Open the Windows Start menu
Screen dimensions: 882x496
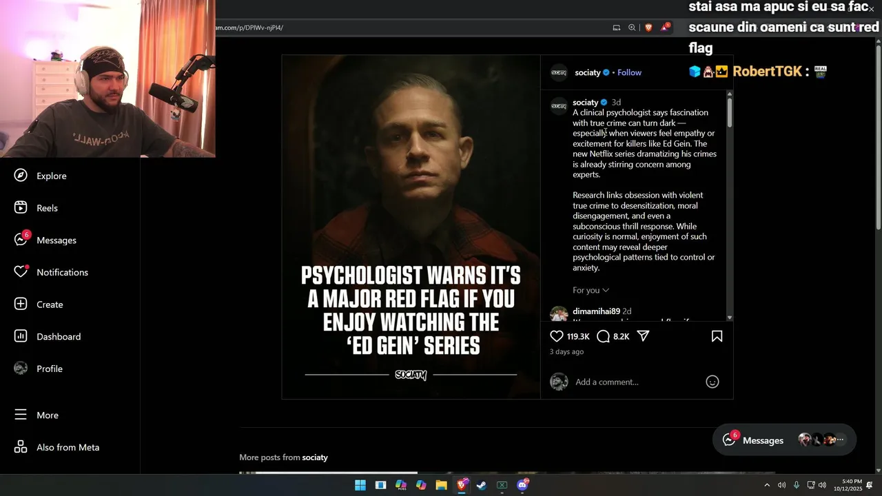click(360, 485)
